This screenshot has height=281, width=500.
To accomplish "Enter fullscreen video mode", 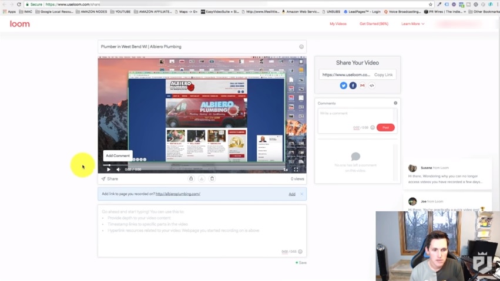I will 296,170.
